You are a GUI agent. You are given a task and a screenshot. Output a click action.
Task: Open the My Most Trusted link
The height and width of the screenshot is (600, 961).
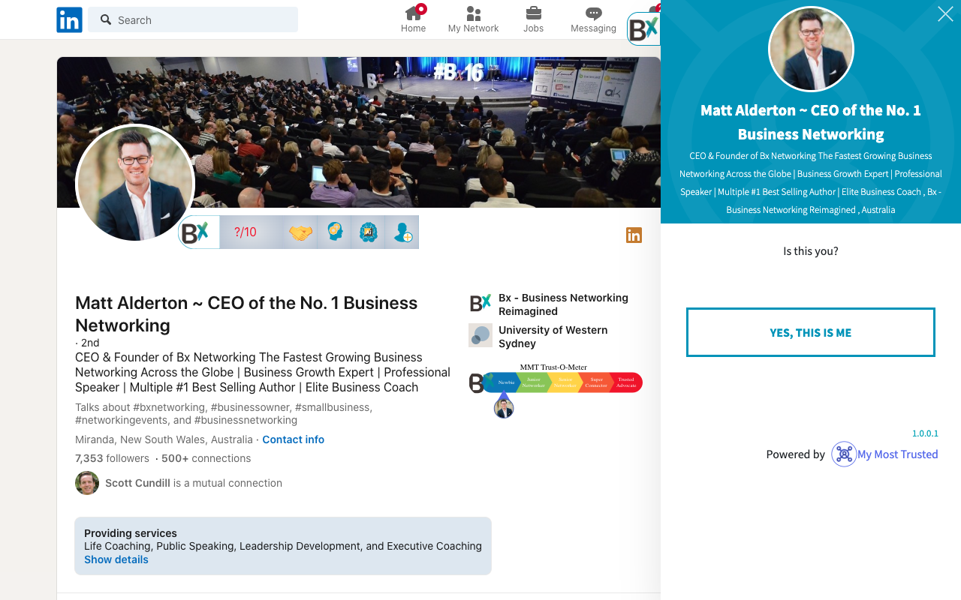click(898, 454)
